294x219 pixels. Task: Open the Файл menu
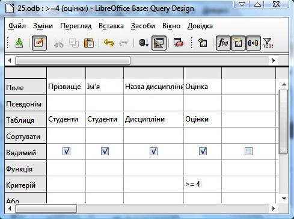coord(17,26)
